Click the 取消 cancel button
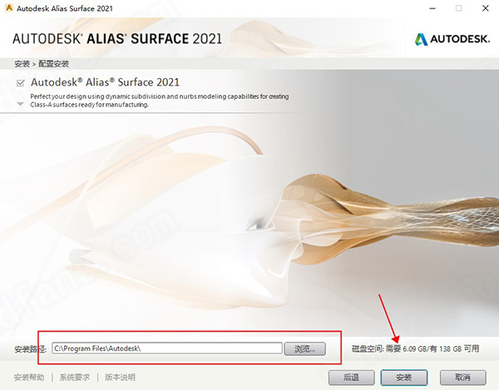The height and width of the screenshot is (390, 499). click(462, 378)
